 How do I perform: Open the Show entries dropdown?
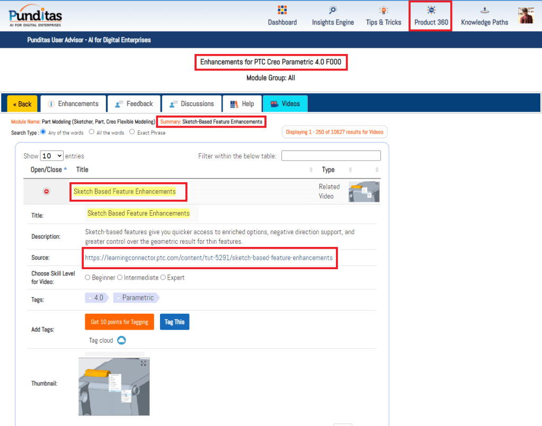[x=52, y=156]
